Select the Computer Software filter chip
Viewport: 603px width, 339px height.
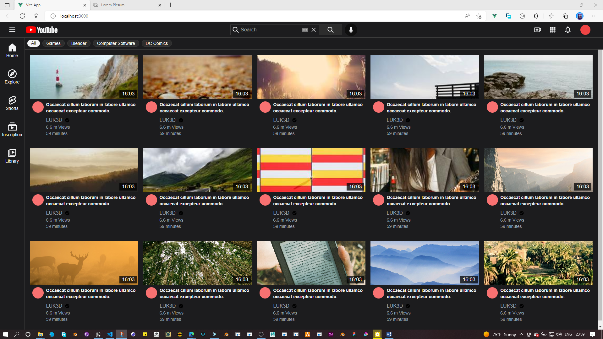point(116,43)
